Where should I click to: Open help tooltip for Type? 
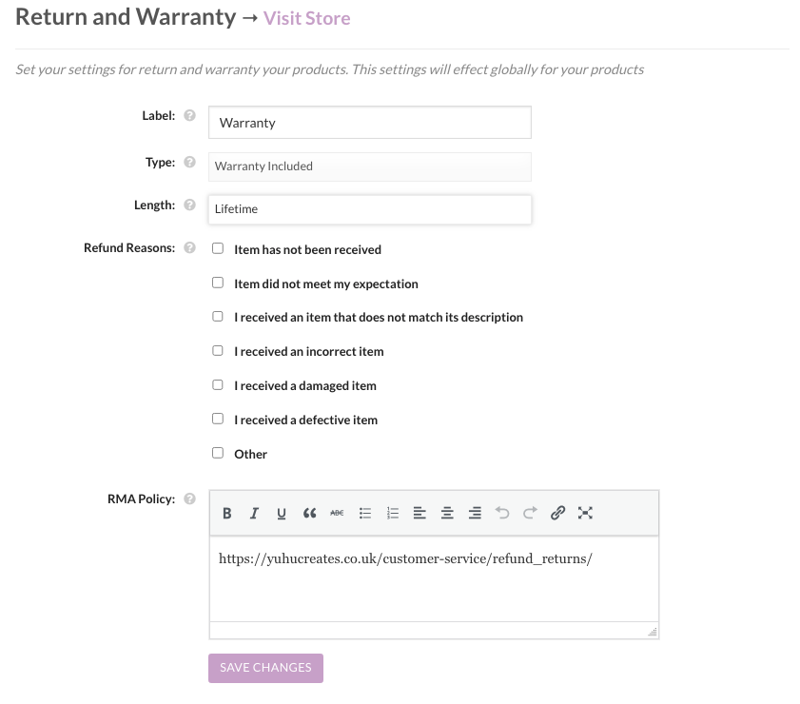(x=190, y=162)
